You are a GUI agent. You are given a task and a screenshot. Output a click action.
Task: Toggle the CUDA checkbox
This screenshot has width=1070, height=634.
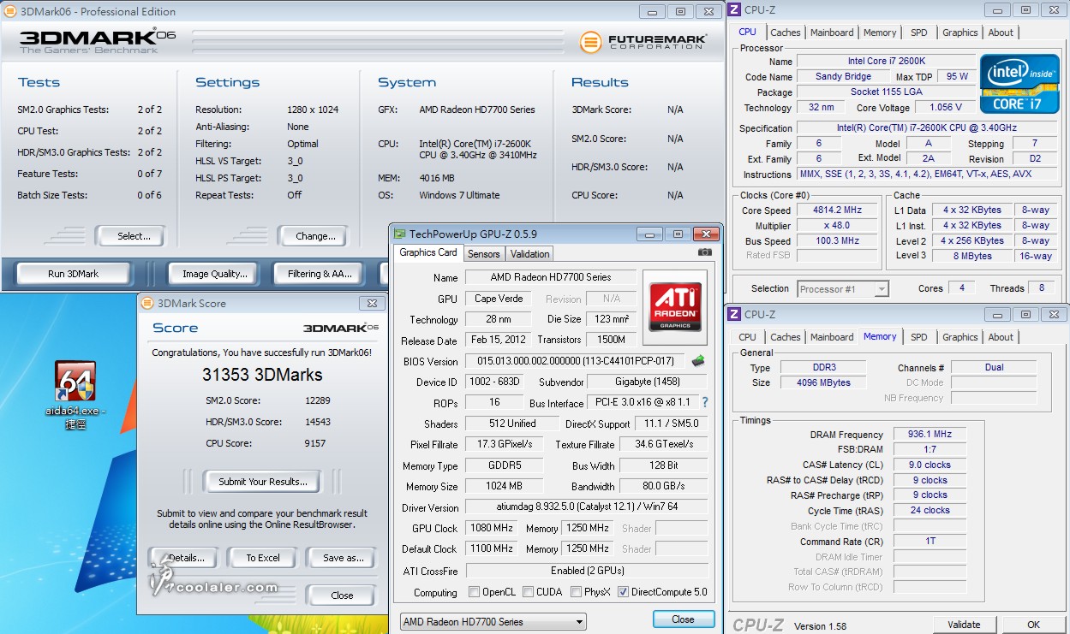528,592
